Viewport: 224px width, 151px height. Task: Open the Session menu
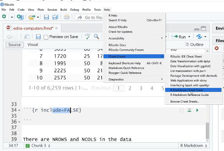click(52, 10)
